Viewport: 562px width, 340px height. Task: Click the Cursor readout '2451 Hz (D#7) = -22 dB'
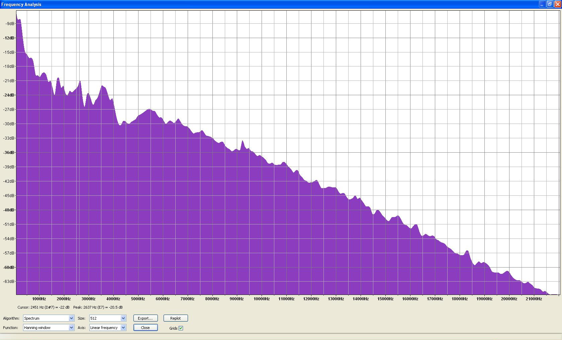click(x=43, y=307)
